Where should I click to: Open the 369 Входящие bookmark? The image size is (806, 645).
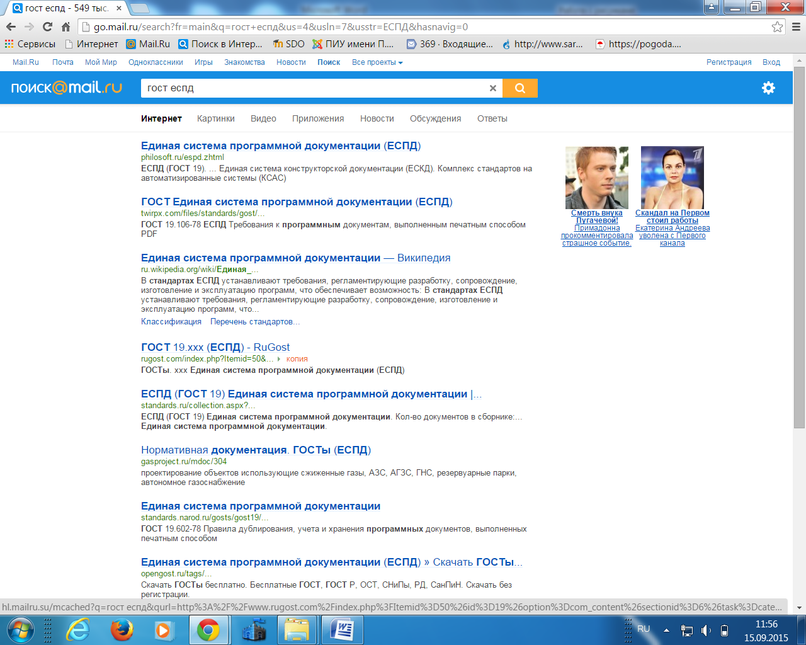pyautogui.click(x=450, y=44)
